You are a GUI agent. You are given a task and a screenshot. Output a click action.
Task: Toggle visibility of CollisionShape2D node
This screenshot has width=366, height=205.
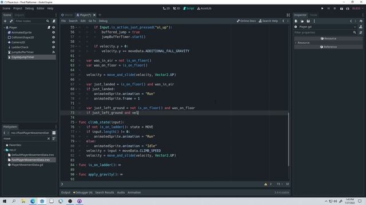click(53, 37)
